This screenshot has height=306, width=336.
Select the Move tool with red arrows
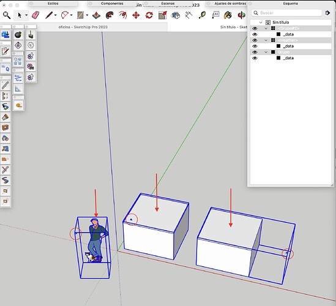[x=136, y=15]
